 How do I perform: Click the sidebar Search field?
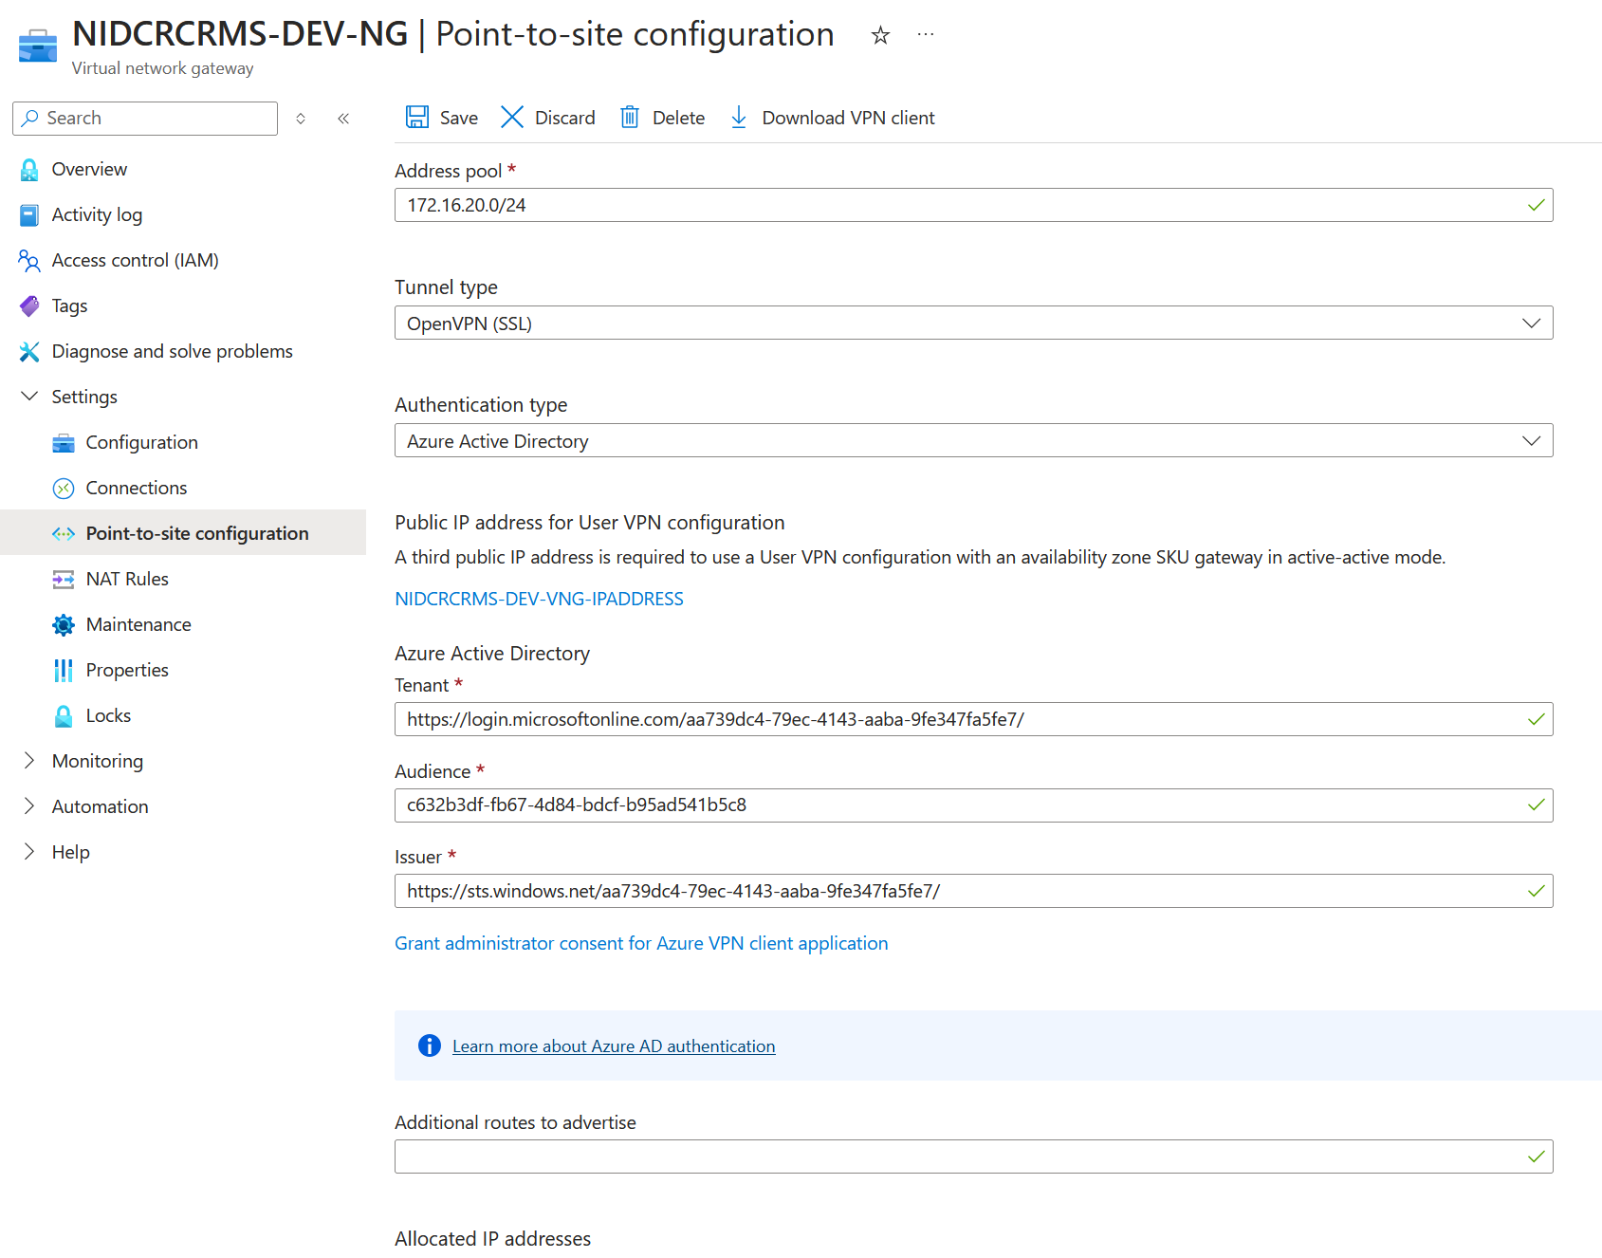[145, 119]
